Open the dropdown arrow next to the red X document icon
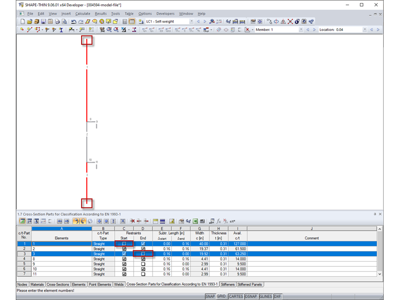 click(x=253, y=30)
